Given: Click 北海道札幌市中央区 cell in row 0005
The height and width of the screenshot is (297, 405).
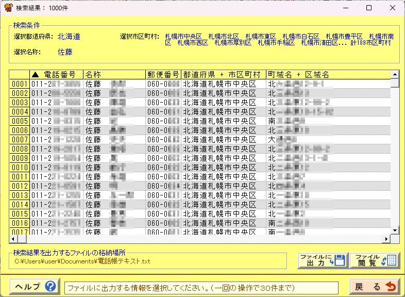Looking at the screenshot, I should [224, 121].
